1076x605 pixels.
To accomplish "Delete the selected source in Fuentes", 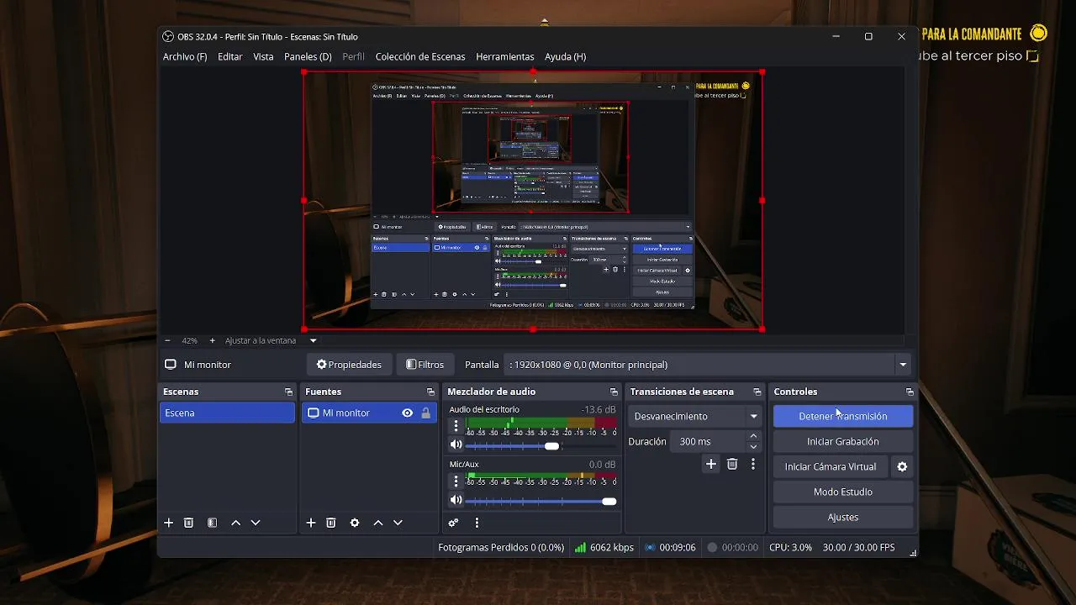I will pos(331,523).
